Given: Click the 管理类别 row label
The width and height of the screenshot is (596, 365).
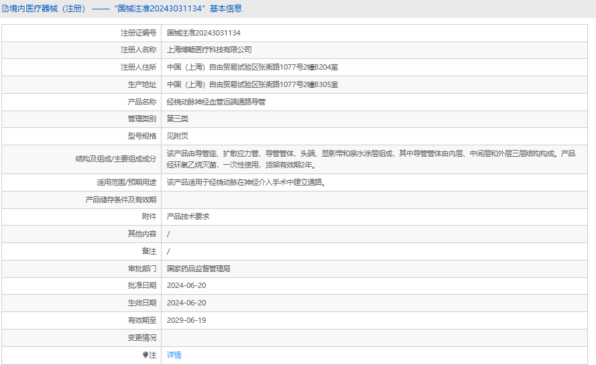Looking at the screenshot, I should tap(142, 119).
